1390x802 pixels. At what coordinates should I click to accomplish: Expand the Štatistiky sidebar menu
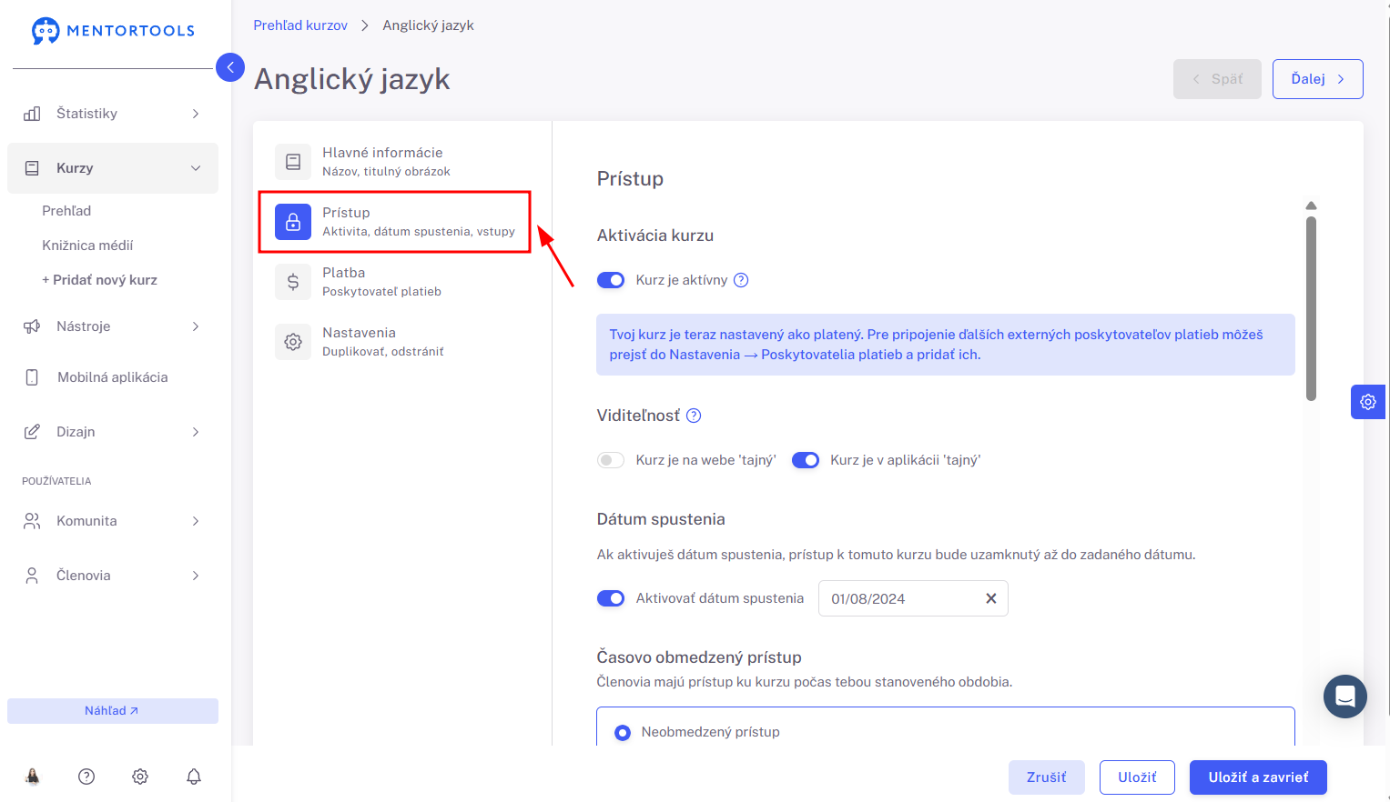tap(113, 114)
